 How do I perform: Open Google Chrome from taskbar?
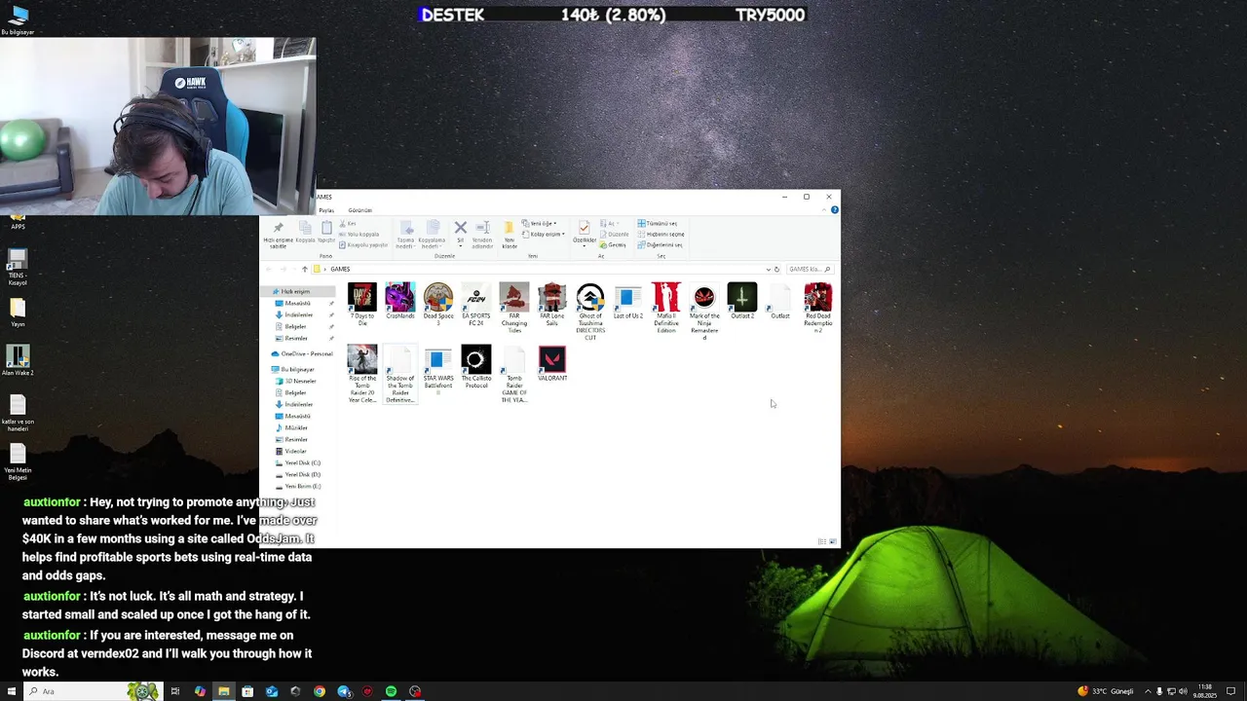coord(320,691)
